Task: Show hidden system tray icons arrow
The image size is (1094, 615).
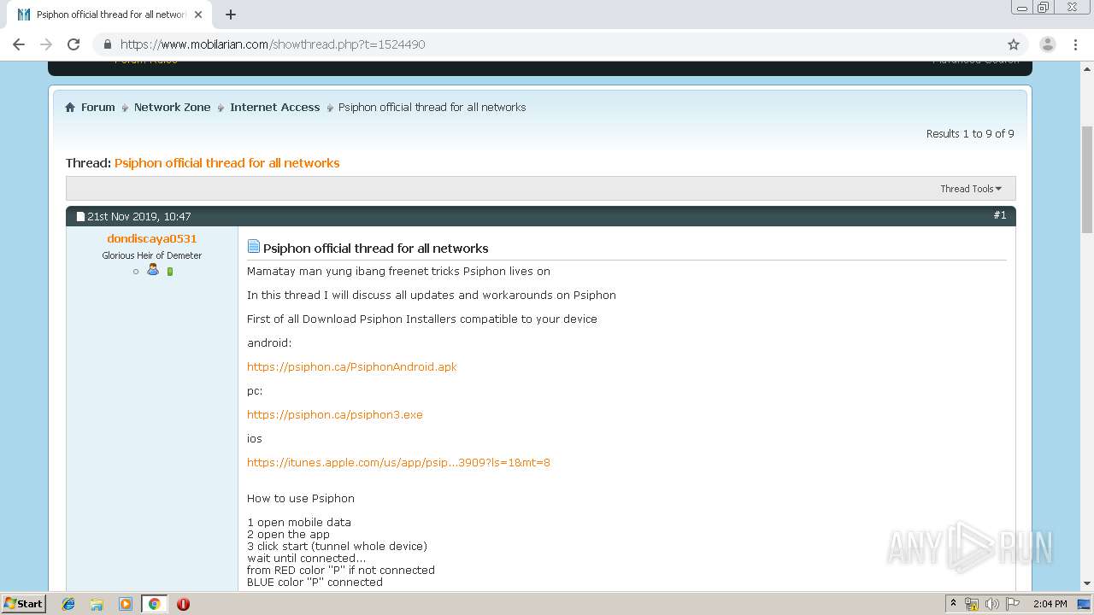Action: pyautogui.click(x=953, y=604)
